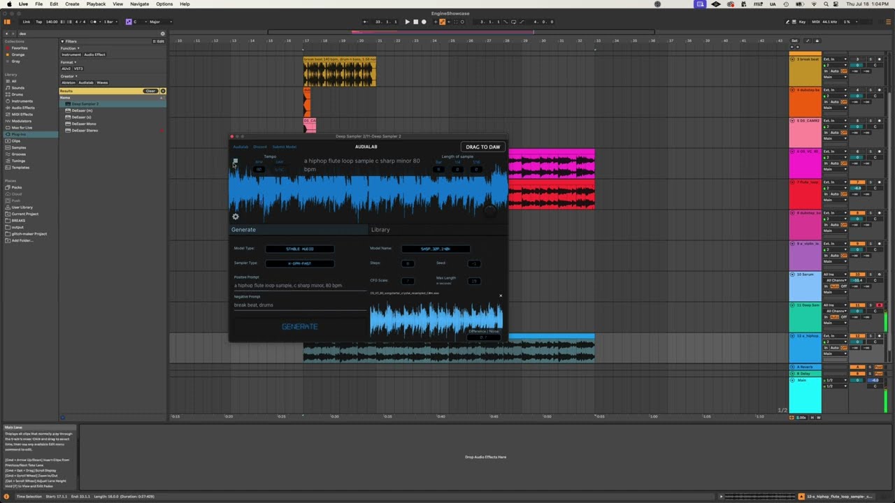The height and width of the screenshot is (503, 895).
Task: Open Deep Sampler settings gear icon
Action: pos(236,217)
